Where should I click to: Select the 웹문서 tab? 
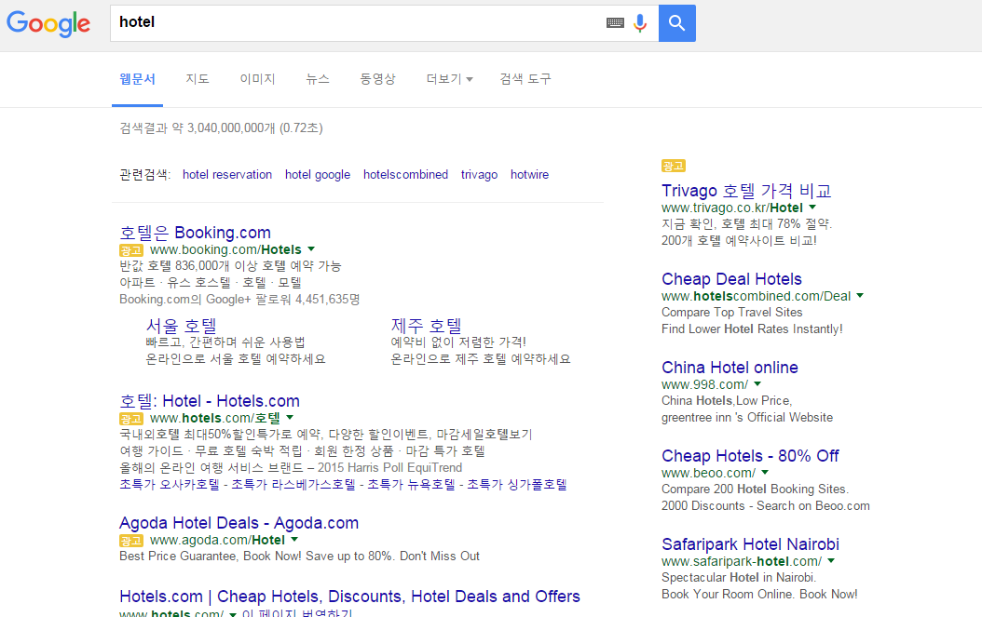point(137,79)
